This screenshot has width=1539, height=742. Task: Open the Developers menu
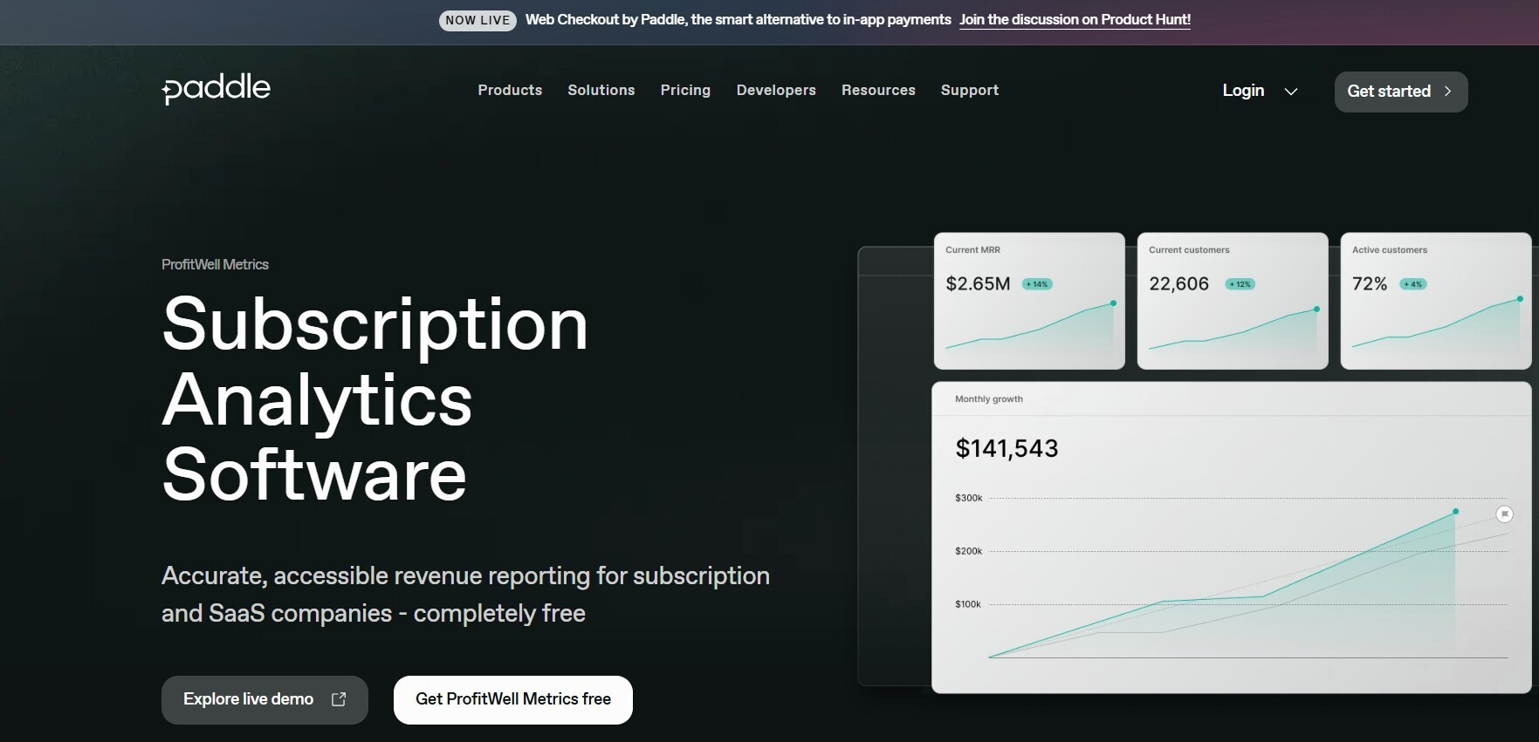[776, 91]
